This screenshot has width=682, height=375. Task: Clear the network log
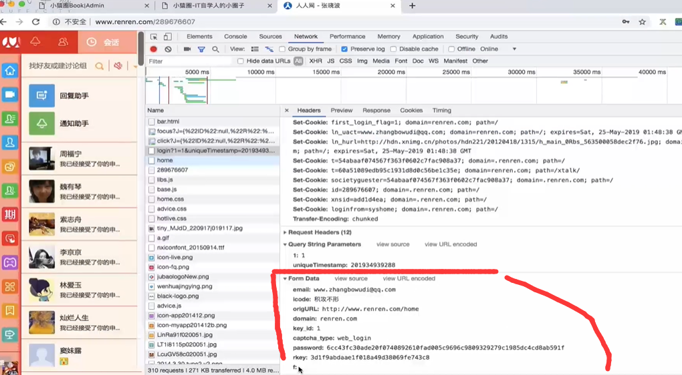click(168, 49)
